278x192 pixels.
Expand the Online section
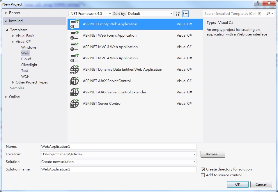(6, 97)
